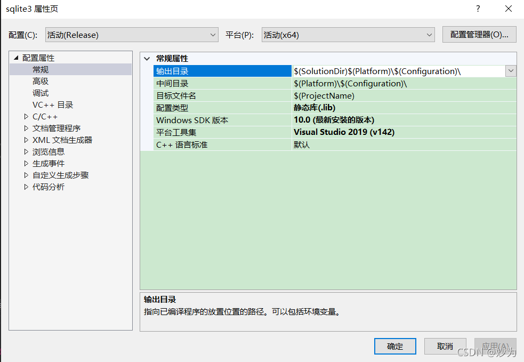
Task: Select 高级 in the property tree
Action: point(41,81)
